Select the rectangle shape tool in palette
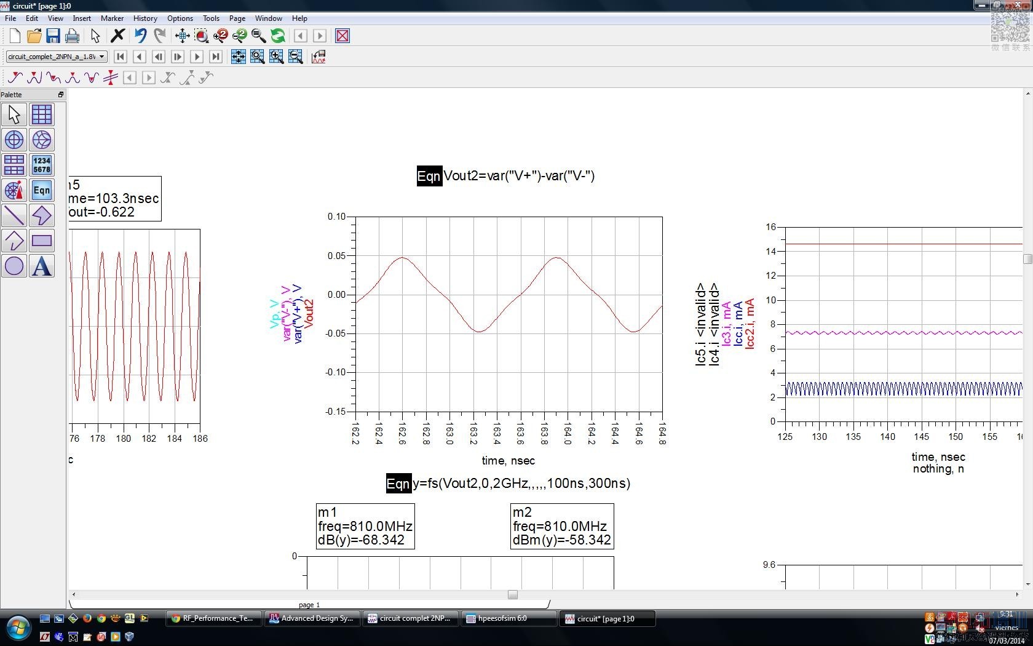The height and width of the screenshot is (646, 1033). click(x=42, y=241)
